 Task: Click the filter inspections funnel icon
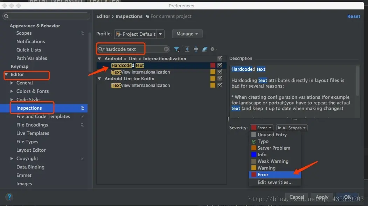pyautogui.click(x=176, y=49)
